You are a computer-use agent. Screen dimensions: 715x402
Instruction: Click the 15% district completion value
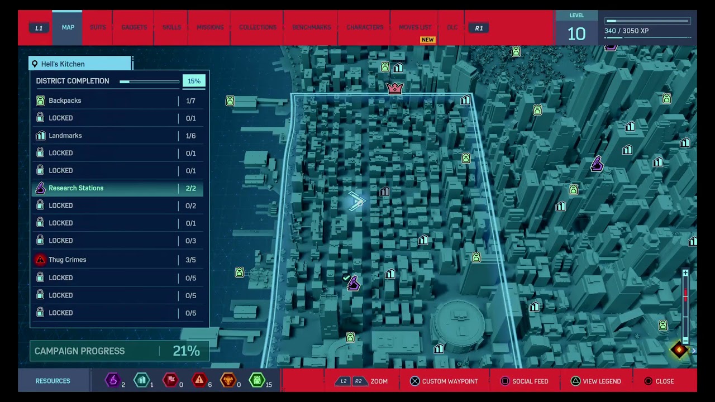194,82
